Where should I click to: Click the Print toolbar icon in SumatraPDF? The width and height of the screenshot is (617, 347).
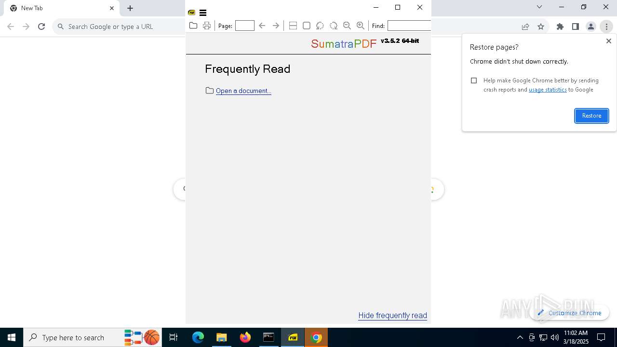(x=207, y=26)
